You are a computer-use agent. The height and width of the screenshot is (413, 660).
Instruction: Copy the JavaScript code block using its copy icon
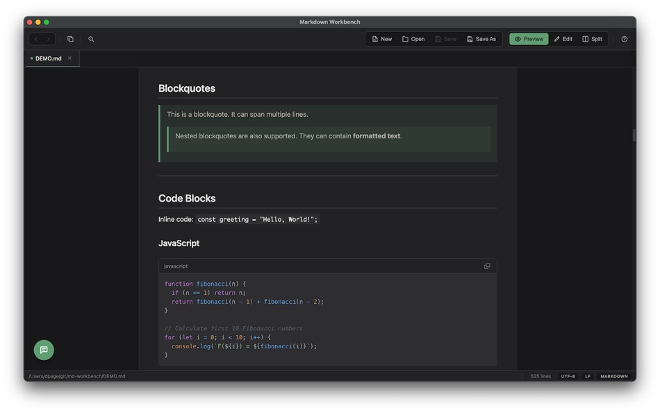(486, 266)
